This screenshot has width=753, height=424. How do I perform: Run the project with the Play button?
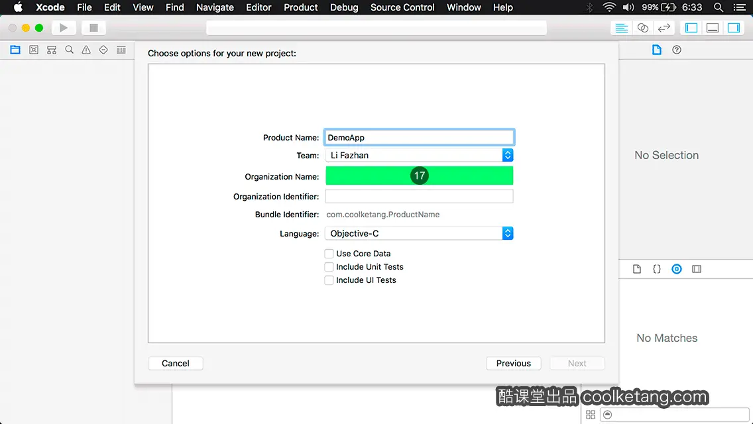pos(64,28)
